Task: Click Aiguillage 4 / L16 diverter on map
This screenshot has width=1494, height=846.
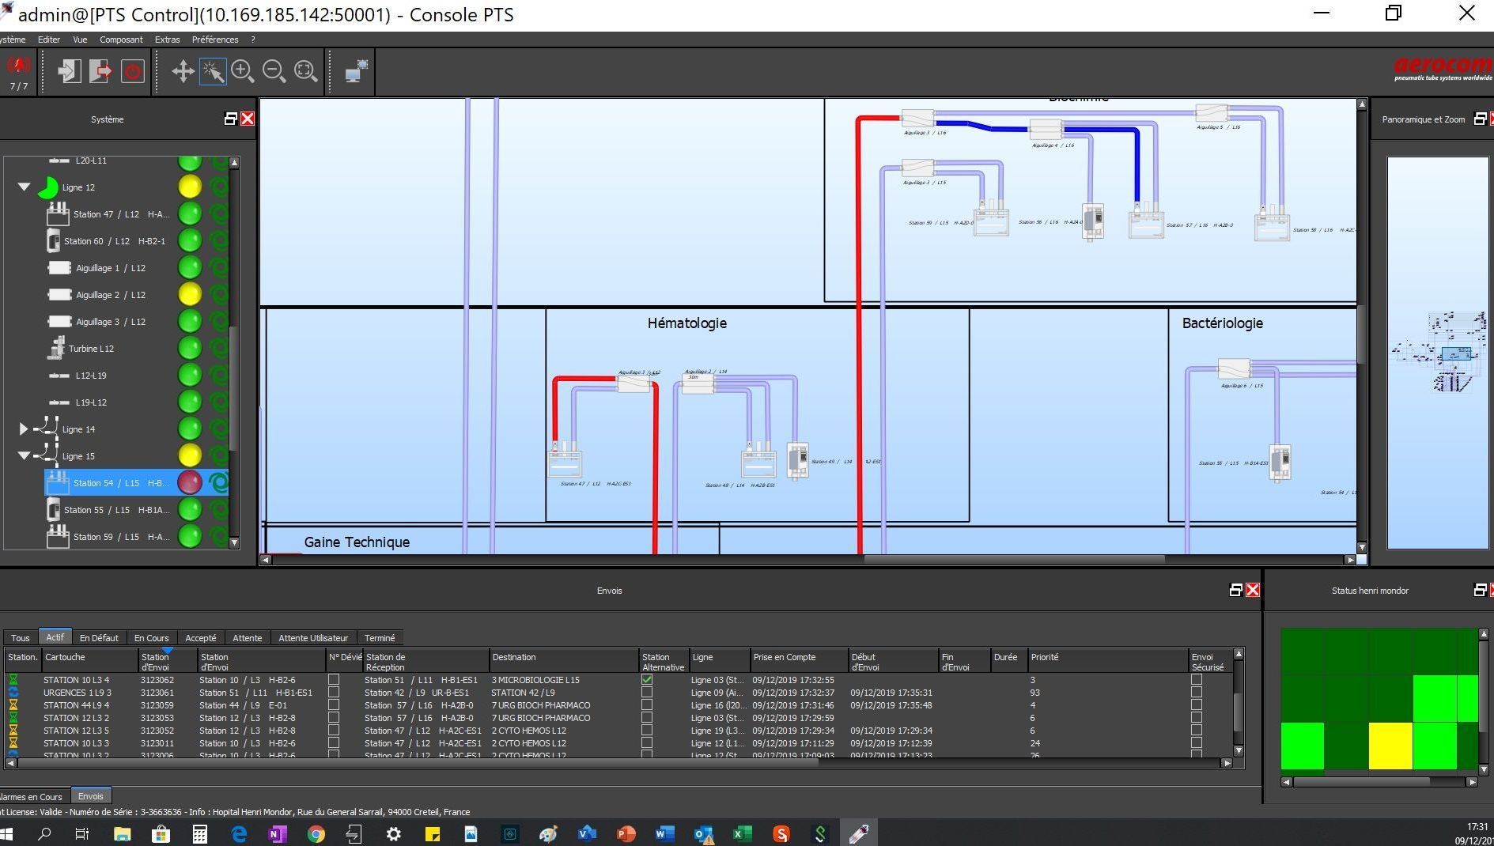Action: (1046, 128)
